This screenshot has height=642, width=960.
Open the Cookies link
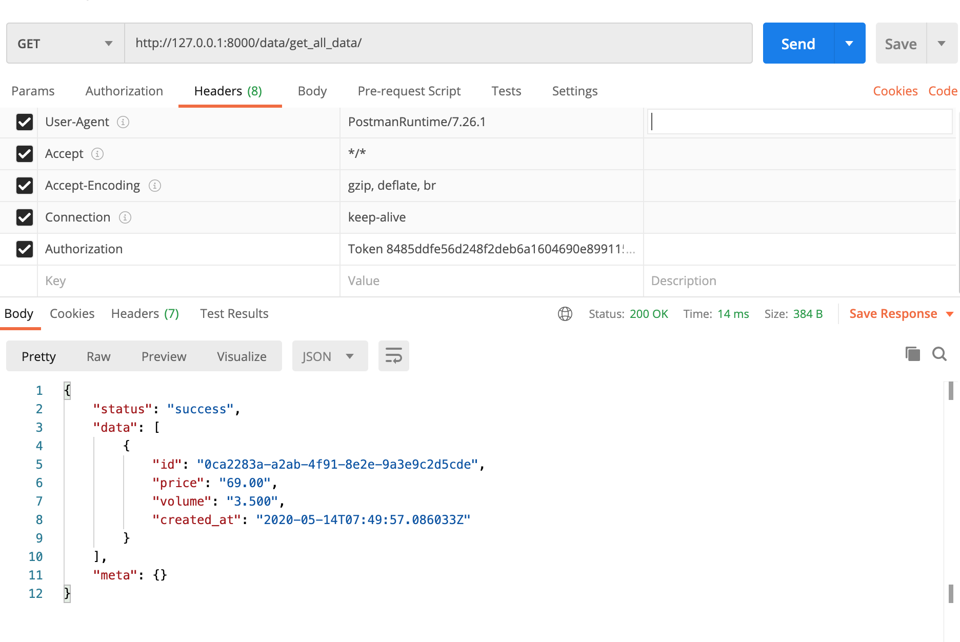(895, 91)
